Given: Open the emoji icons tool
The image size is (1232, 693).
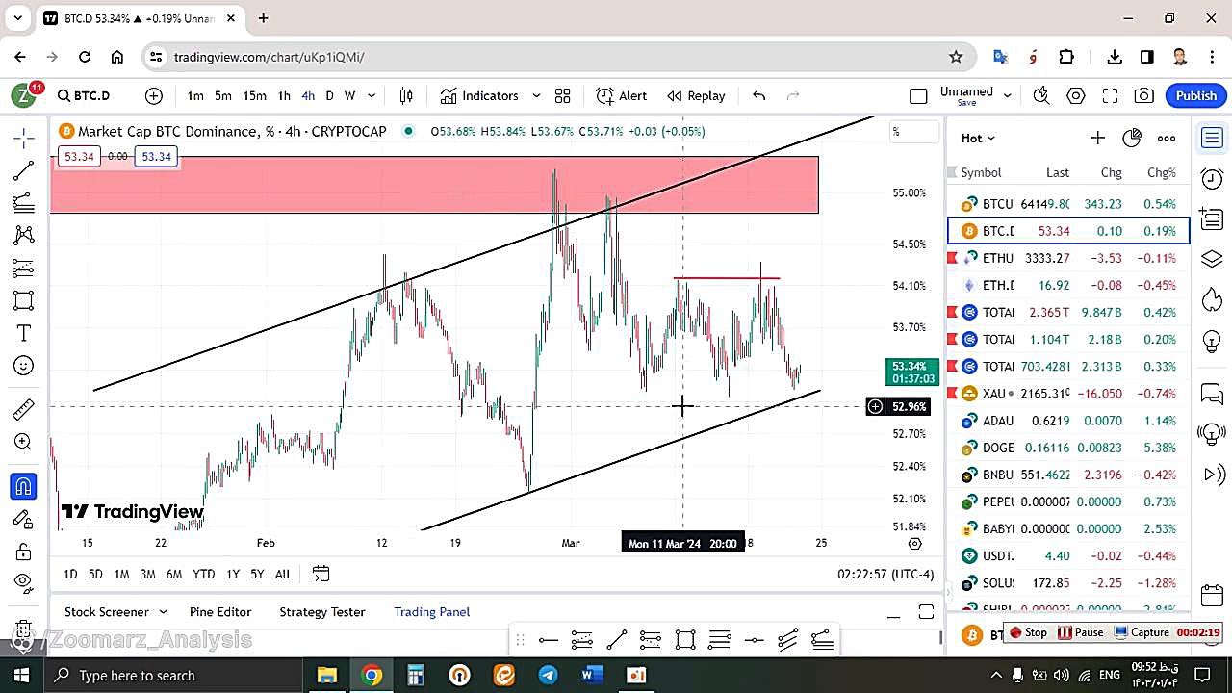Looking at the screenshot, I should point(24,366).
